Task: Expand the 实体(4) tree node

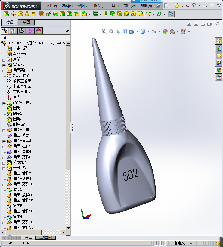Action: pyautogui.click(x=4, y=65)
